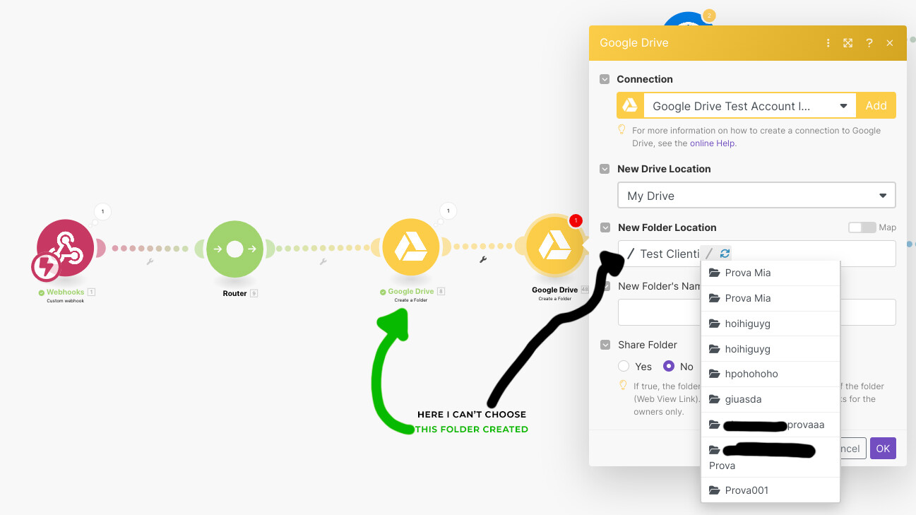Click wrench icon between Webhooks and Router
The width and height of the screenshot is (916, 515).
point(150,261)
